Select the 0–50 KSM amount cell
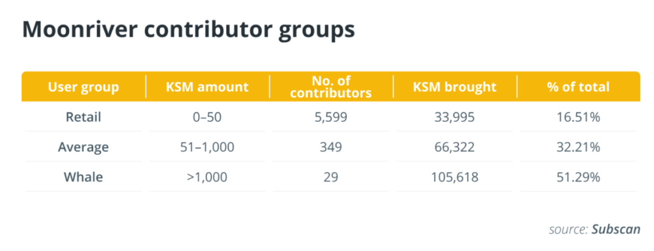This screenshot has height=251, width=654. click(208, 117)
